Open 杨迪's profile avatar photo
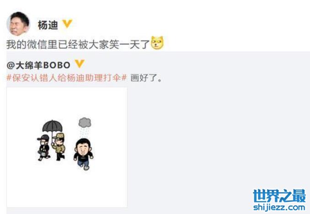The image size is (310, 214). click(x=18, y=24)
